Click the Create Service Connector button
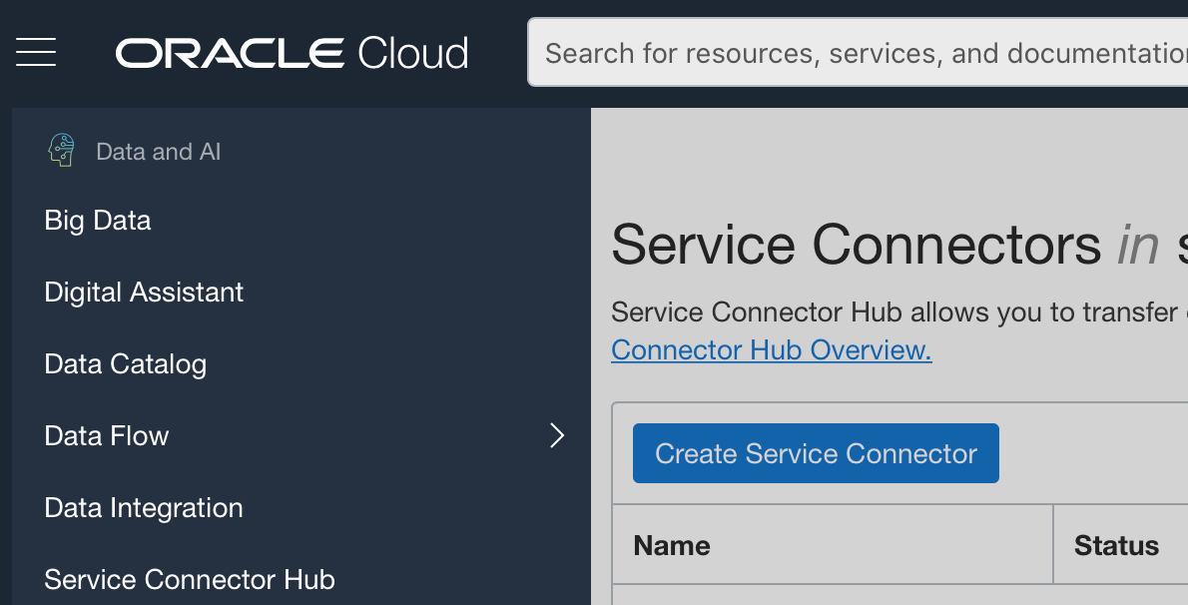Image resolution: width=1188 pixels, height=605 pixels. coord(816,453)
